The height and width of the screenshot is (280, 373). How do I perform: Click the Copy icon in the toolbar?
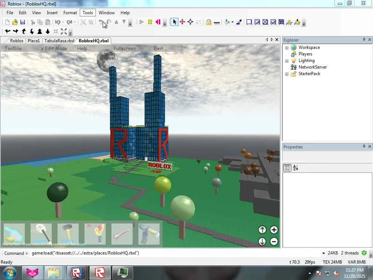pyautogui.click(x=40, y=22)
